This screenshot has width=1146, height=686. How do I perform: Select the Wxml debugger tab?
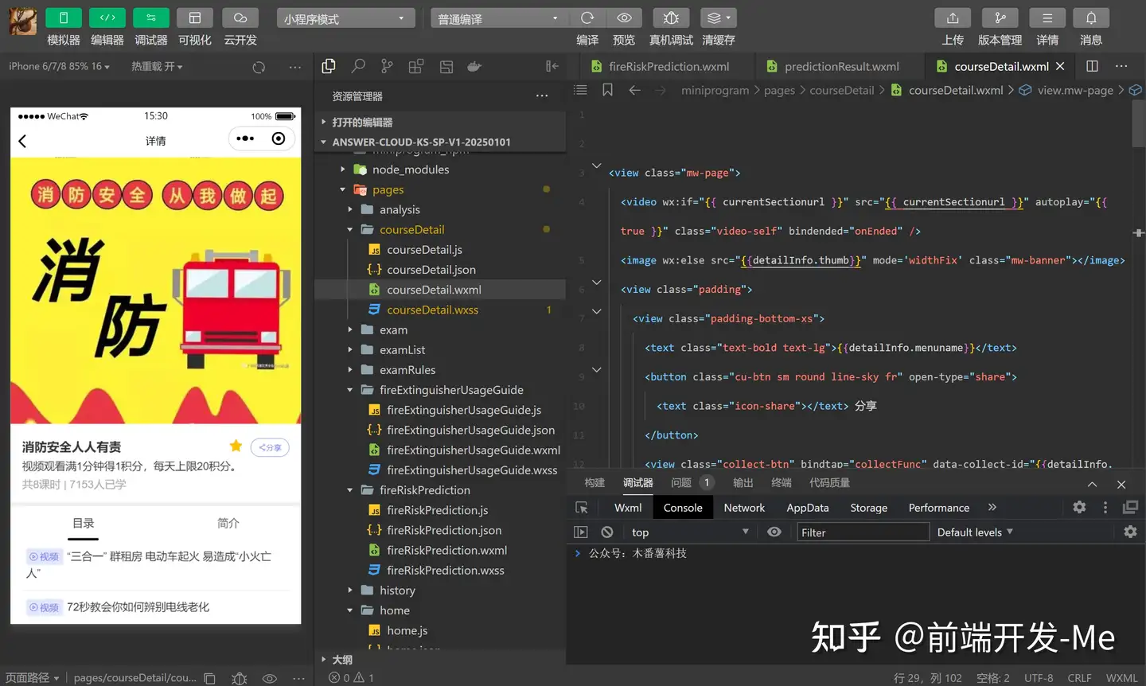point(628,508)
